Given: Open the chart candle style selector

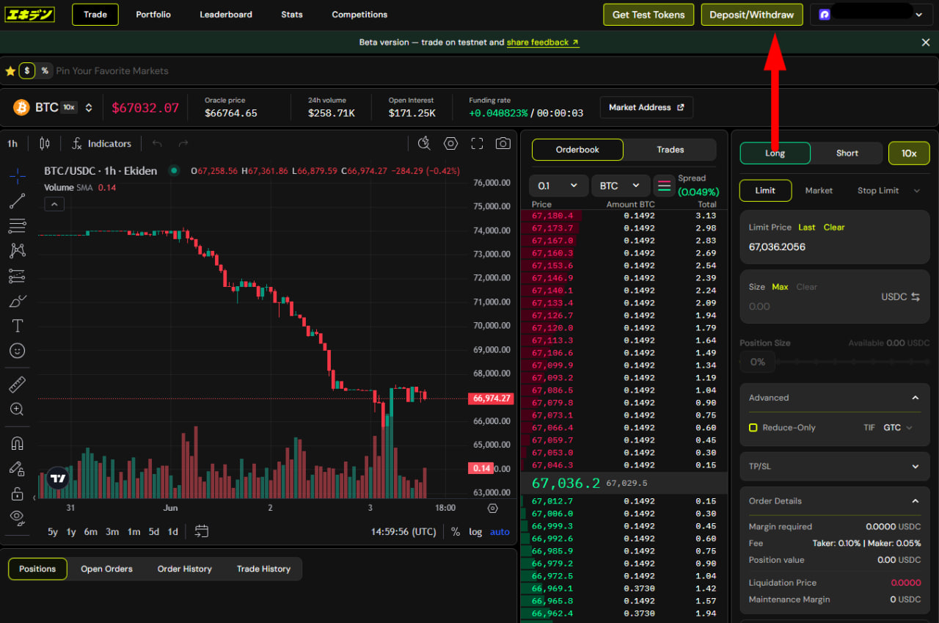Looking at the screenshot, I should (45, 144).
